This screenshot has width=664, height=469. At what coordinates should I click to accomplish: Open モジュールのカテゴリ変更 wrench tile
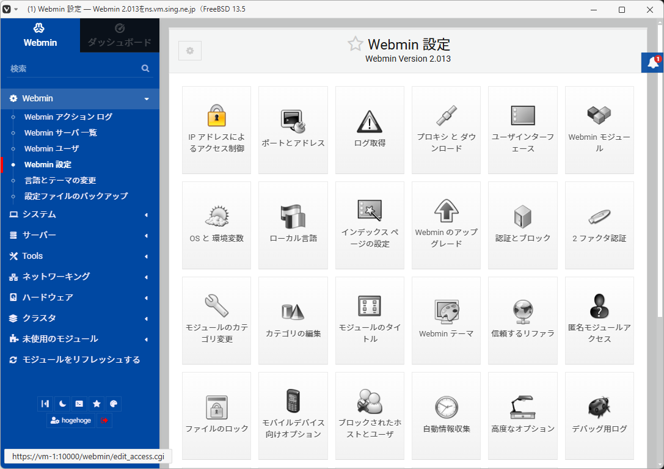(216, 321)
